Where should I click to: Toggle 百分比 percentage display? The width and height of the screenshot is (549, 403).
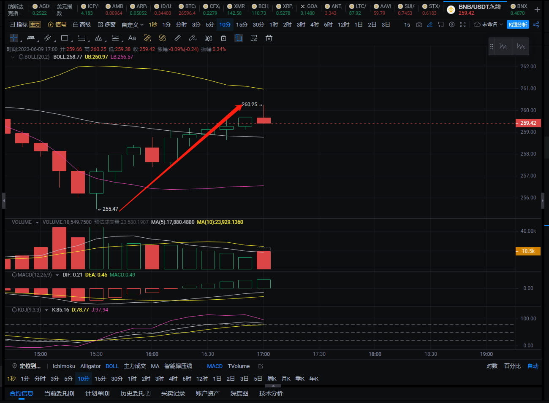coord(512,366)
